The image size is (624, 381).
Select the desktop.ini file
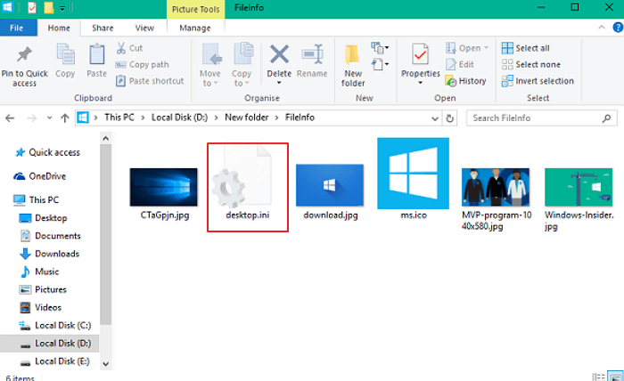click(248, 188)
